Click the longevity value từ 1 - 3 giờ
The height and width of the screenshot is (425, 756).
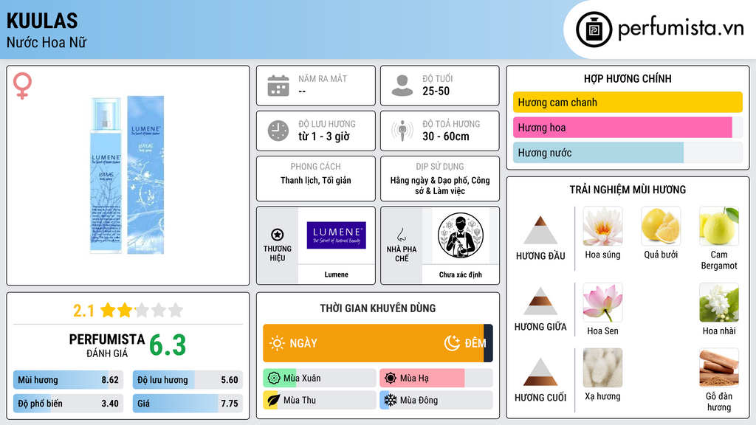(x=324, y=137)
